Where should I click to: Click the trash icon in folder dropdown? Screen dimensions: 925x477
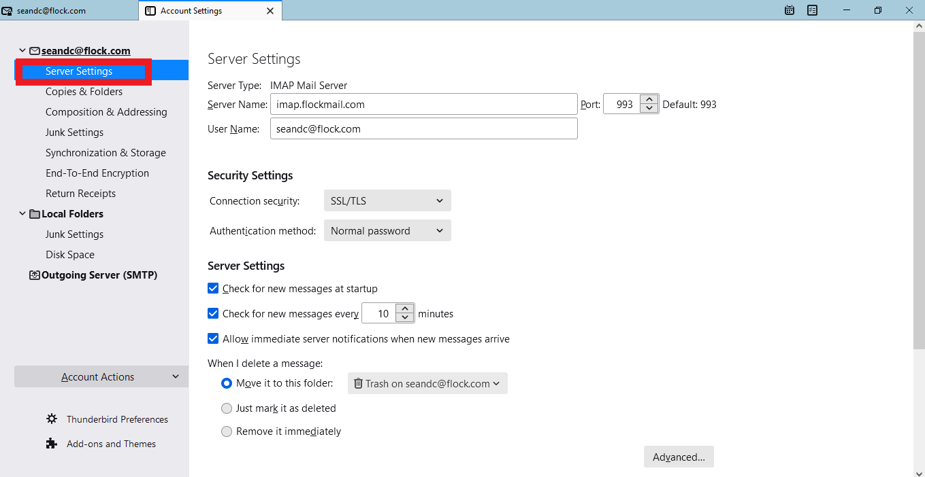(x=358, y=384)
